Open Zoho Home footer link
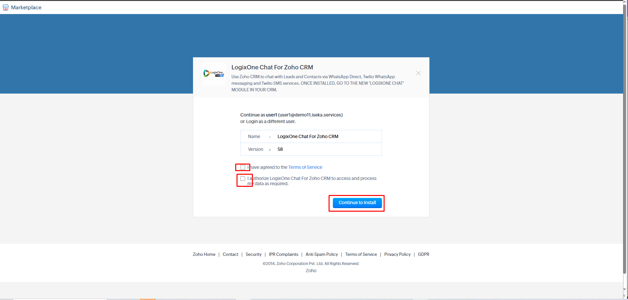The width and height of the screenshot is (628, 300). tap(204, 254)
